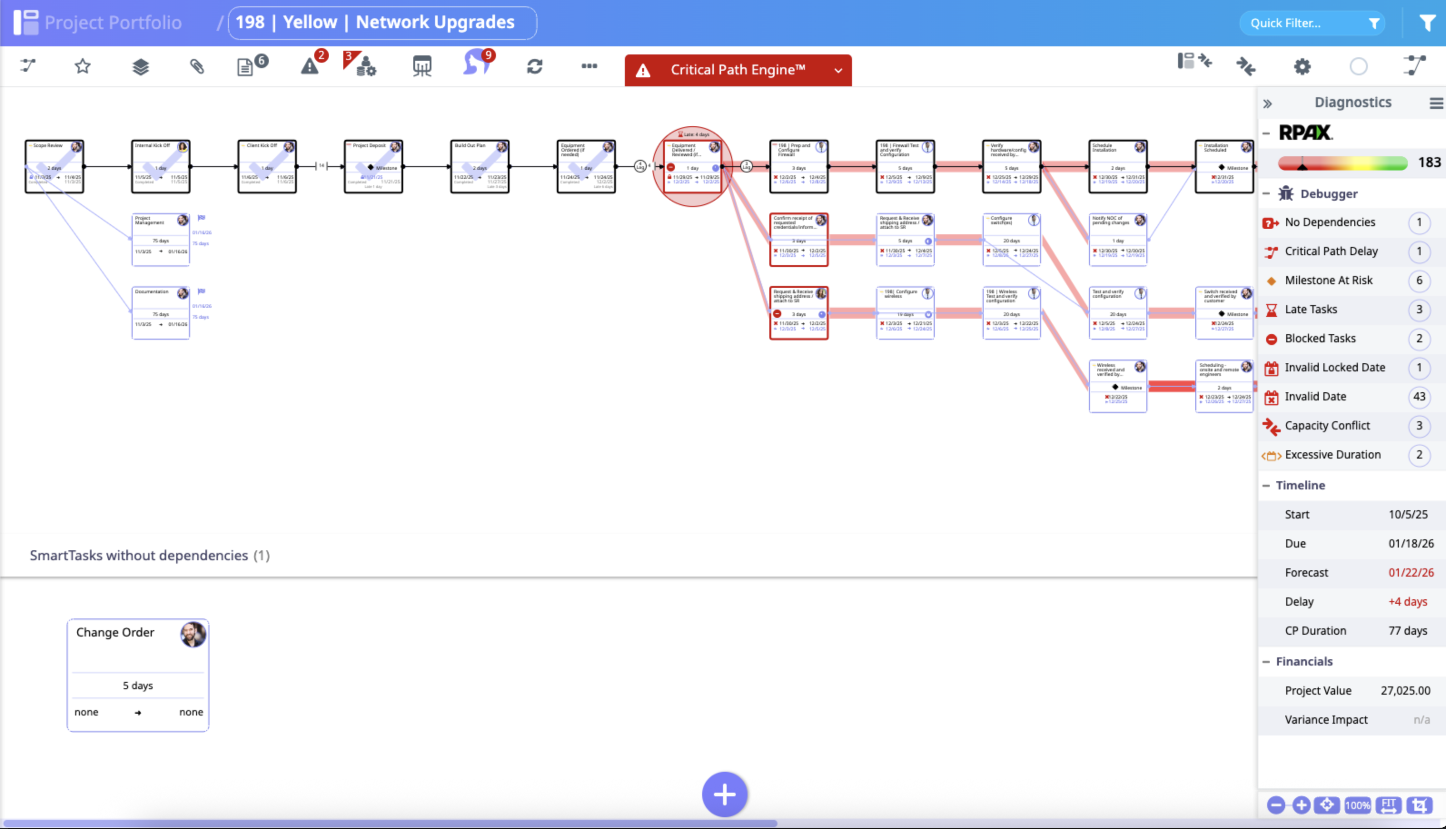This screenshot has width=1446, height=829.
Task: Select the Change Order SmartTask card
Action: coord(138,675)
